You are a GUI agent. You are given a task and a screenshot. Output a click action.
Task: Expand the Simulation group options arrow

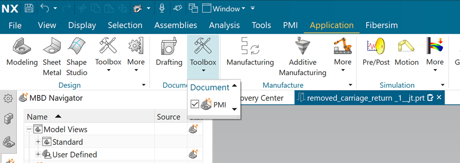pyautogui.click(x=443, y=85)
